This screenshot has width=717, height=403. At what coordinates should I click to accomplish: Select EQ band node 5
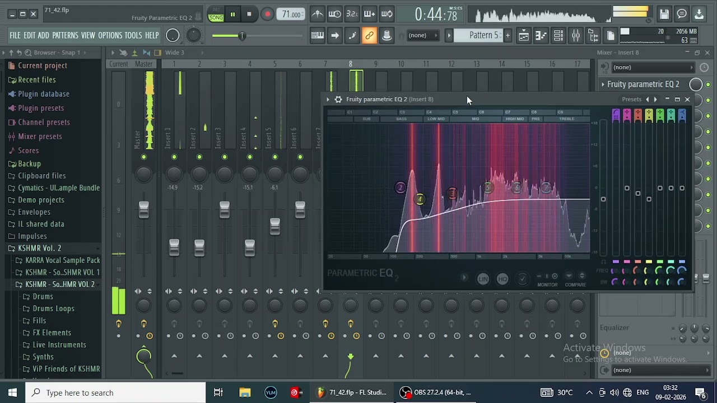pos(488,188)
